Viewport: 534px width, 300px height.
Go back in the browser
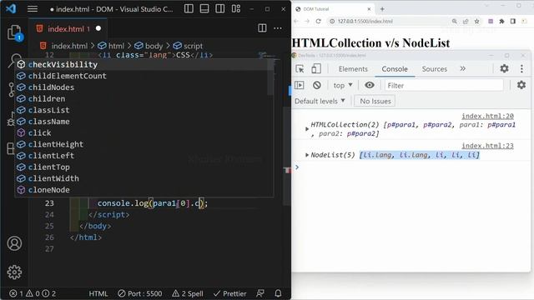(296, 21)
